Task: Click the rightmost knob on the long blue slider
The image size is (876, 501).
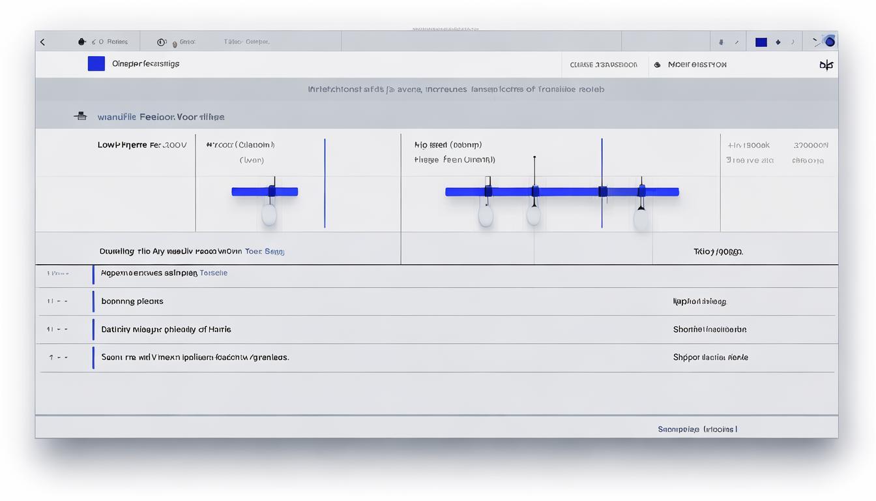Action: 641,192
